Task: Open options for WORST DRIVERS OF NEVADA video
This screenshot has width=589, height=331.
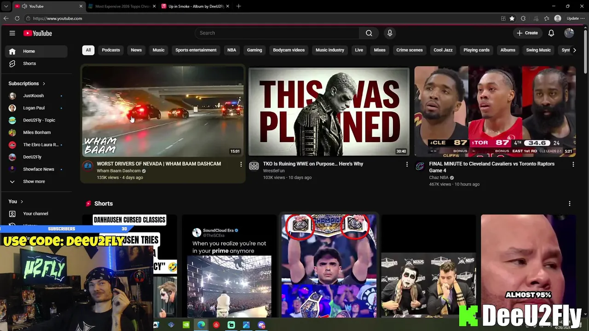Action: click(x=241, y=164)
